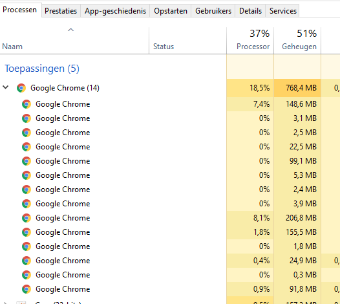The width and height of the screenshot is (340, 304).
Task: Click the 768,4 MB memory value
Action: coord(301,88)
